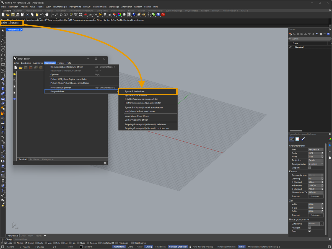Disable the Punkt object snap
The width and height of the screenshot is (332, 249).
[26, 243]
